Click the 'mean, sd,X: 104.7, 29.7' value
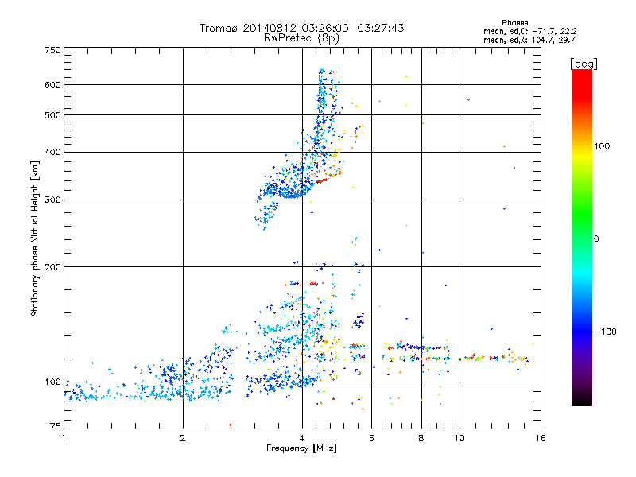636x477 pixels. point(529,40)
